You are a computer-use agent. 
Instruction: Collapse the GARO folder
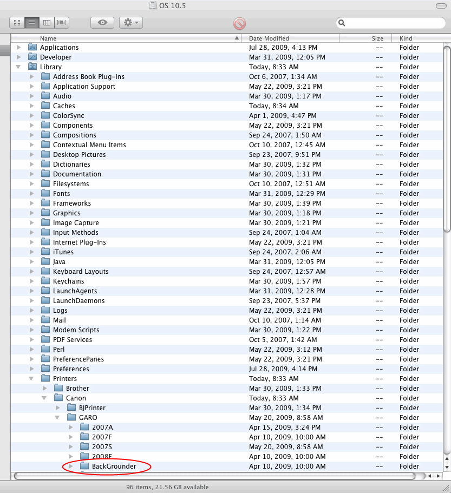[x=57, y=417]
